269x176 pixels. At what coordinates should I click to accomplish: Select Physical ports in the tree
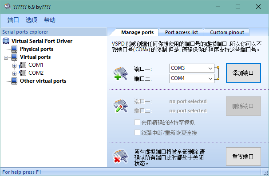click(36, 49)
